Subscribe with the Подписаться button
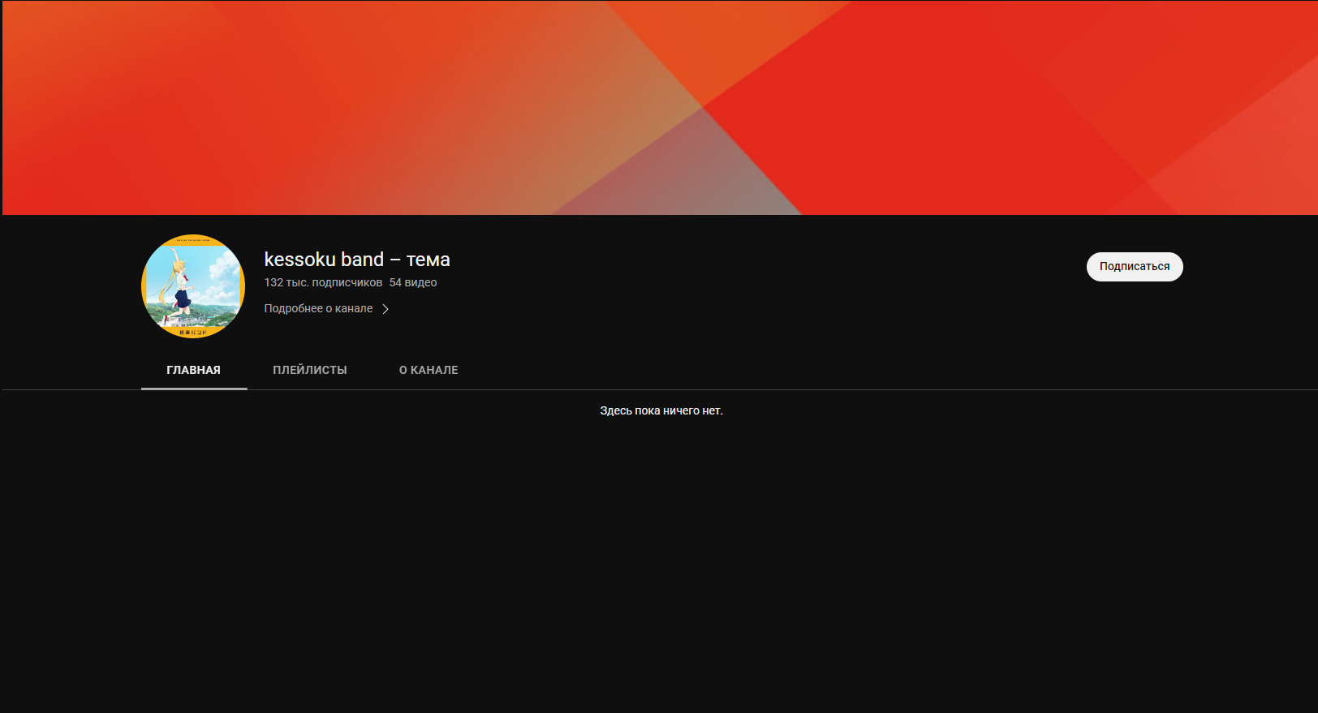Viewport: 1318px width, 713px height. [x=1134, y=267]
